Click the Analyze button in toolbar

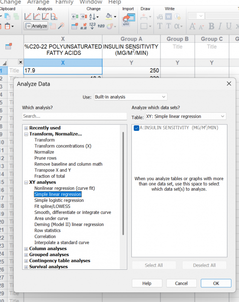tap(36, 26)
